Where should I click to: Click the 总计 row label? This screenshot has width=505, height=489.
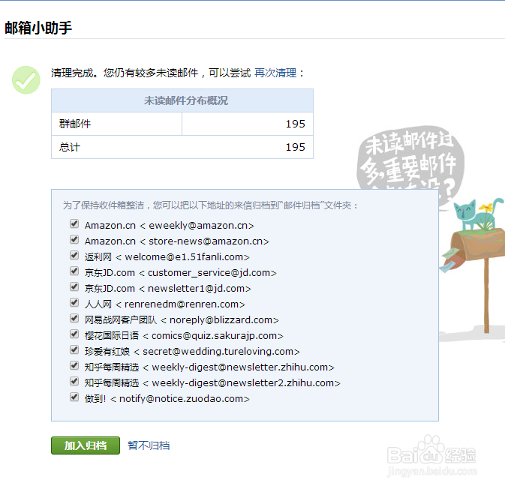[70, 147]
